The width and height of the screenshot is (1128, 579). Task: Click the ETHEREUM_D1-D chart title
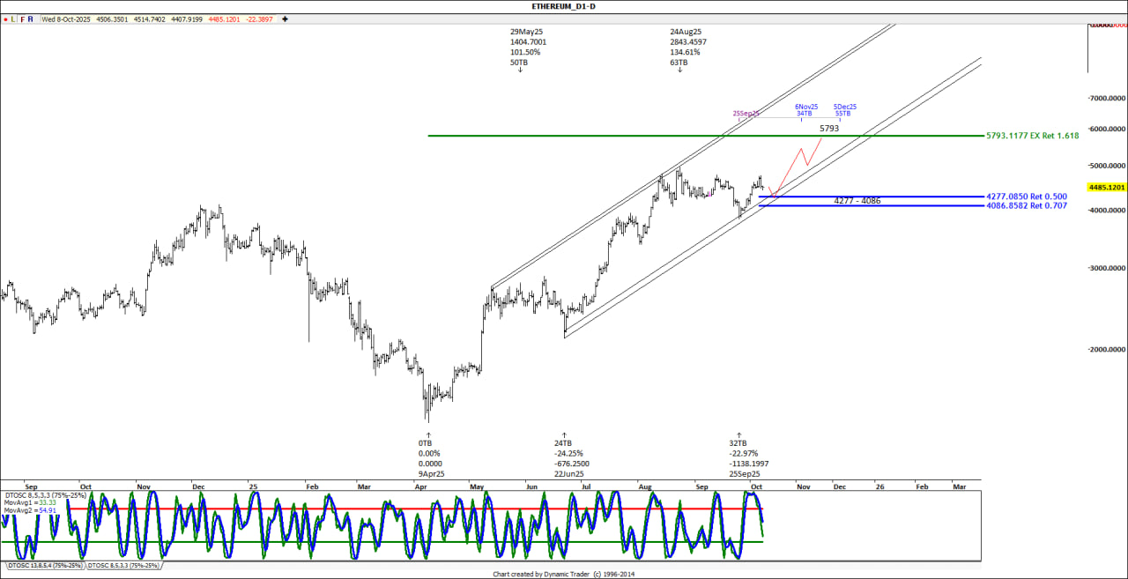tap(563, 6)
